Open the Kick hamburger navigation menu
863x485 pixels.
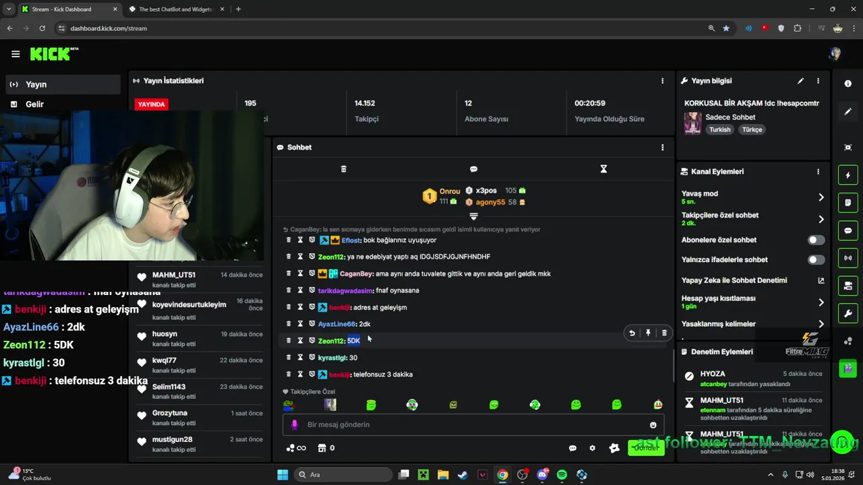pos(16,54)
